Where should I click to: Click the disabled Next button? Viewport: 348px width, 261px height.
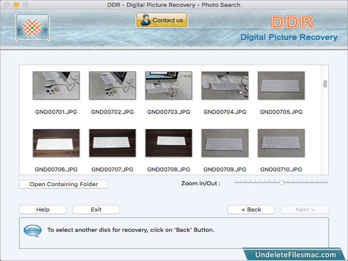coord(305,209)
